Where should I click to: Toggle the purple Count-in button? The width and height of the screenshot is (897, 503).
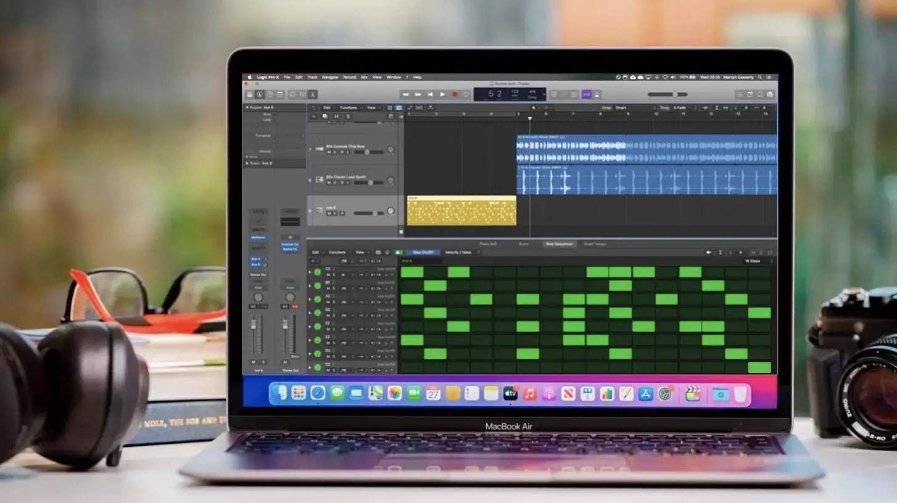point(586,94)
